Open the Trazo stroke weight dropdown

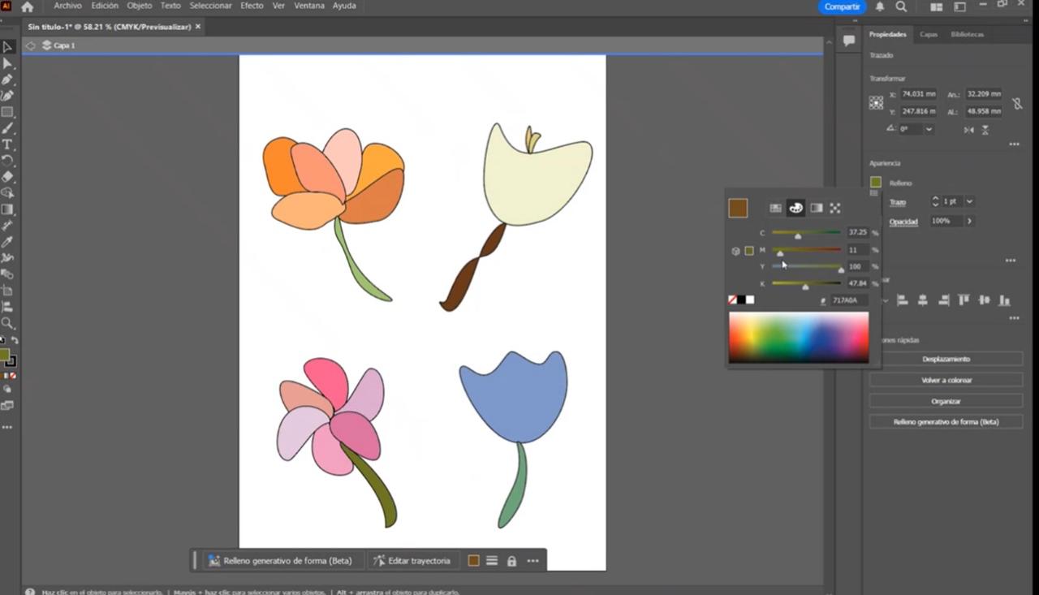[x=969, y=201]
